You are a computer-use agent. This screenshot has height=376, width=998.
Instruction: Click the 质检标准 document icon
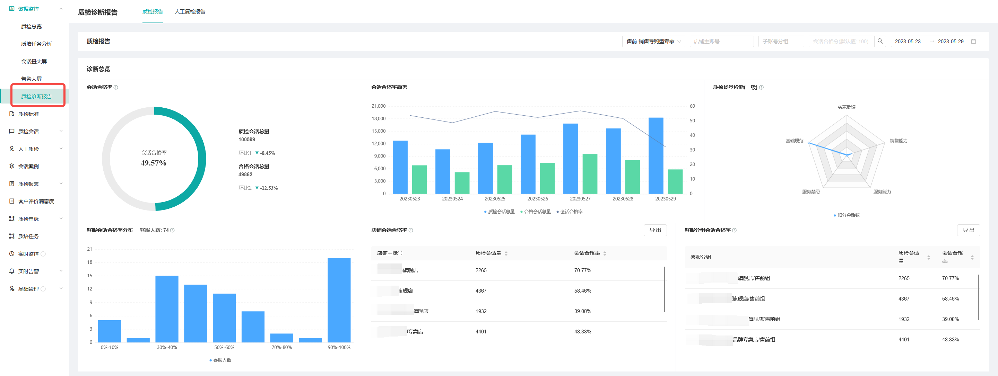[x=12, y=114]
